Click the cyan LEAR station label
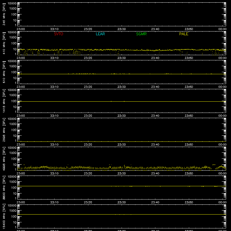The image size is (231, 231). [100, 34]
